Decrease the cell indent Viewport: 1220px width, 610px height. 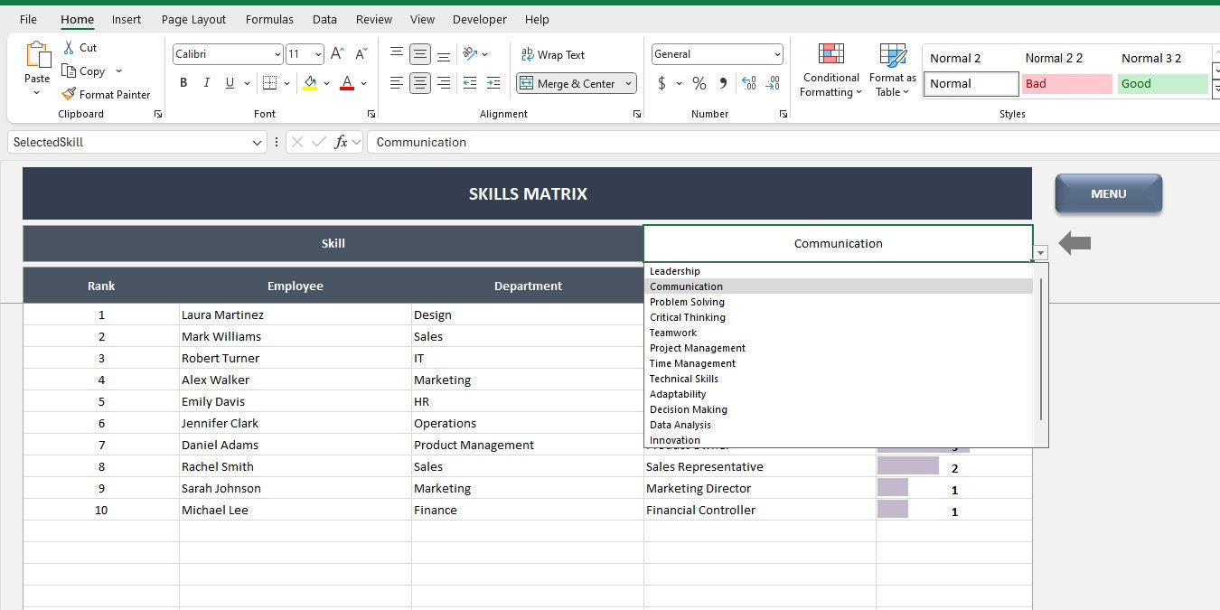pyautogui.click(x=470, y=83)
